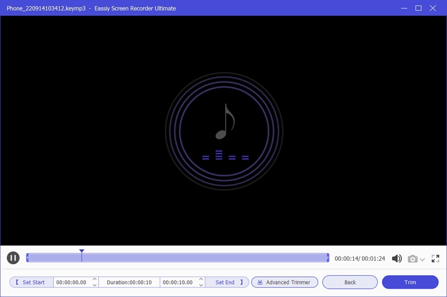Increase the start time with up arrow
447x297 pixels.
(x=94, y=279)
